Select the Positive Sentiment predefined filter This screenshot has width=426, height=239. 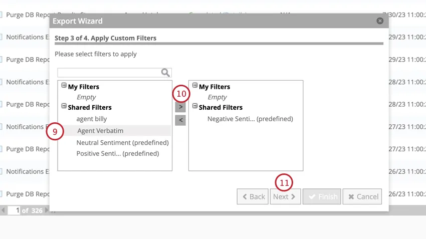point(117,153)
